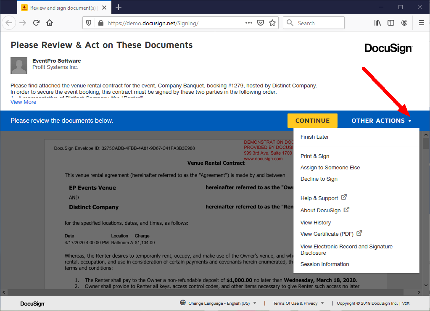Click the EP Events Venue party name
This screenshot has width=430, height=311.
(92, 188)
